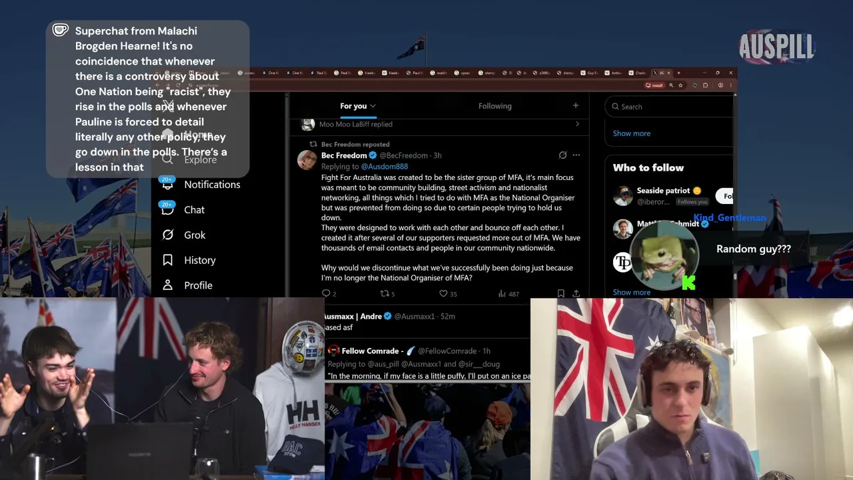Screen dimensions: 853x480
Task: Click the Explore magnifier icon in sidebar
Action: click(x=168, y=159)
